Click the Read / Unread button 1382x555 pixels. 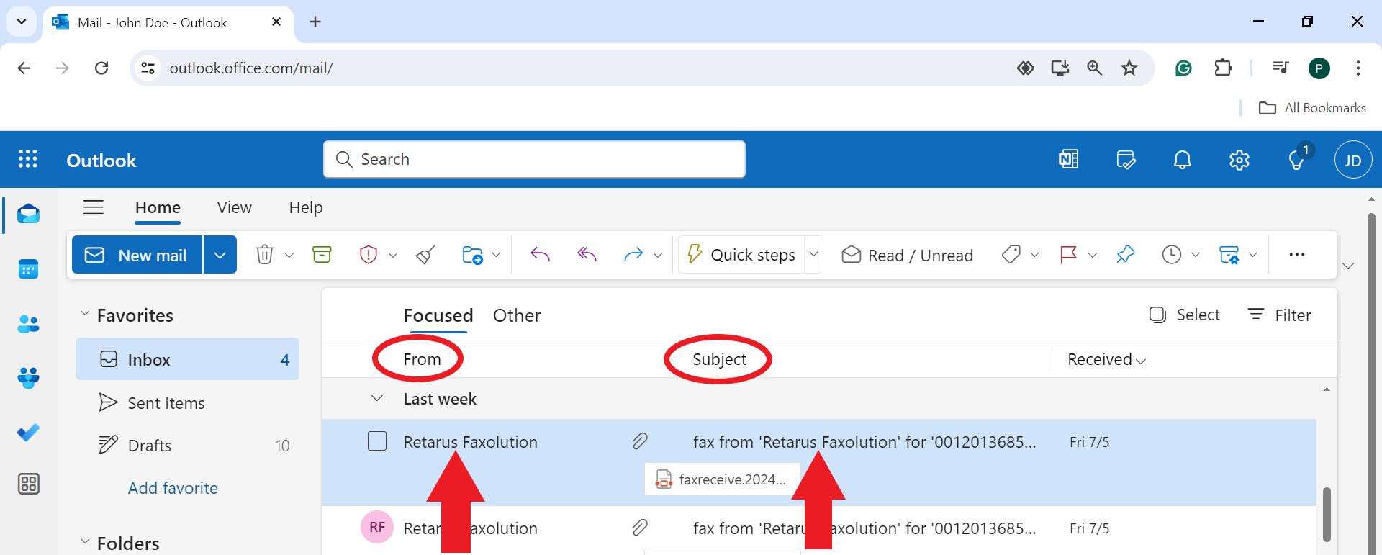(x=908, y=256)
